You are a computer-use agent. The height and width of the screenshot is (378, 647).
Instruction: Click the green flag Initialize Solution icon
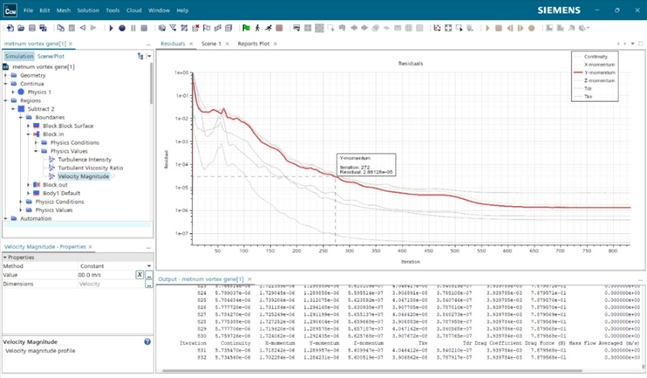246,28
